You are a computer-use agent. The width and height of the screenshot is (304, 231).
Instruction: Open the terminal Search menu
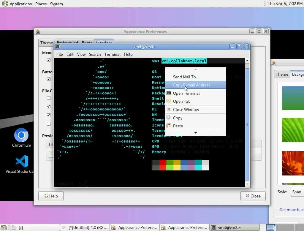click(x=95, y=54)
